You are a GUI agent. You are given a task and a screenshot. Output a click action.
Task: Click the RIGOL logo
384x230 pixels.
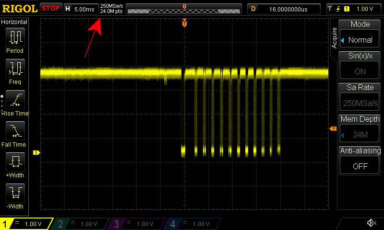[20, 9]
